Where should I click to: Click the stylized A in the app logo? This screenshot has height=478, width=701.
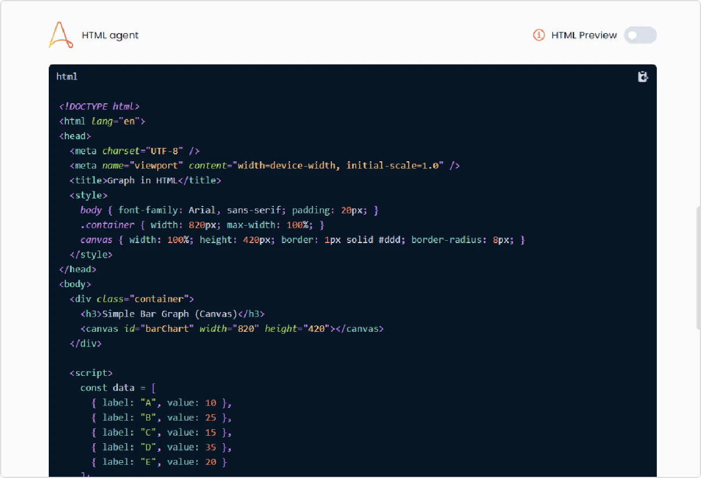coord(60,34)
